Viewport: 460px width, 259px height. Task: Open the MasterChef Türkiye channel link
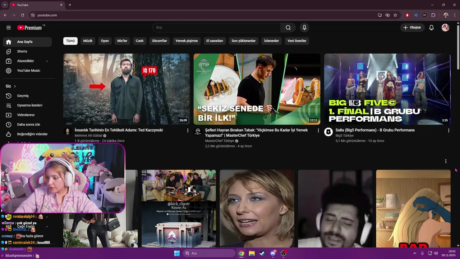tap(220, 141)
